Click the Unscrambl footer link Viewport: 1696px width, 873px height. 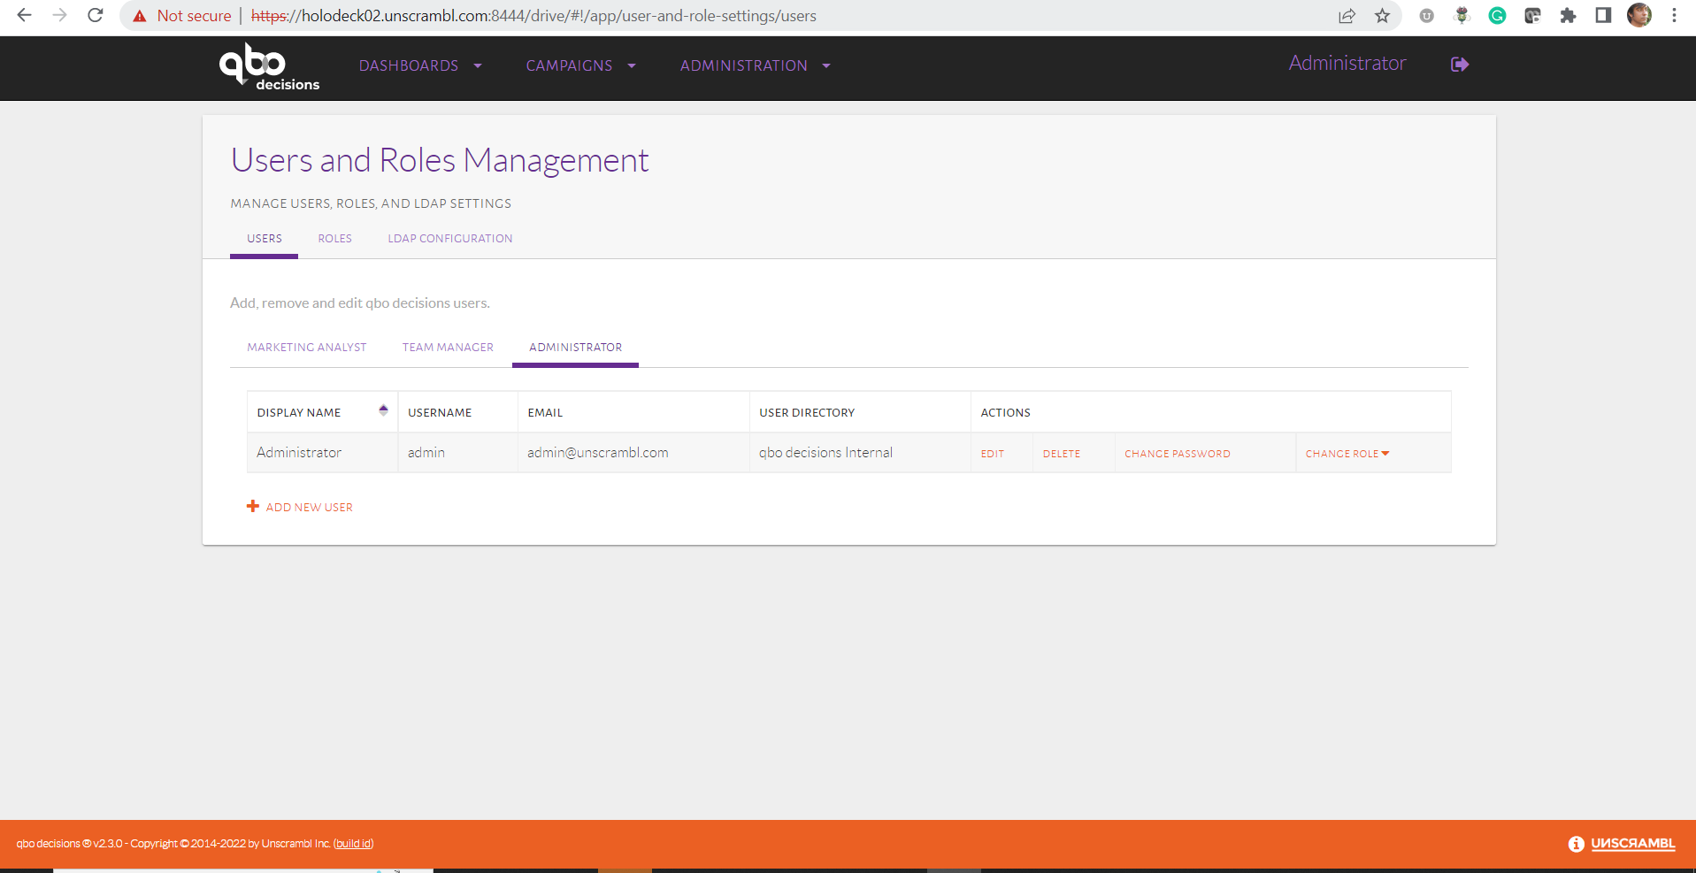tap(1633, 844)
